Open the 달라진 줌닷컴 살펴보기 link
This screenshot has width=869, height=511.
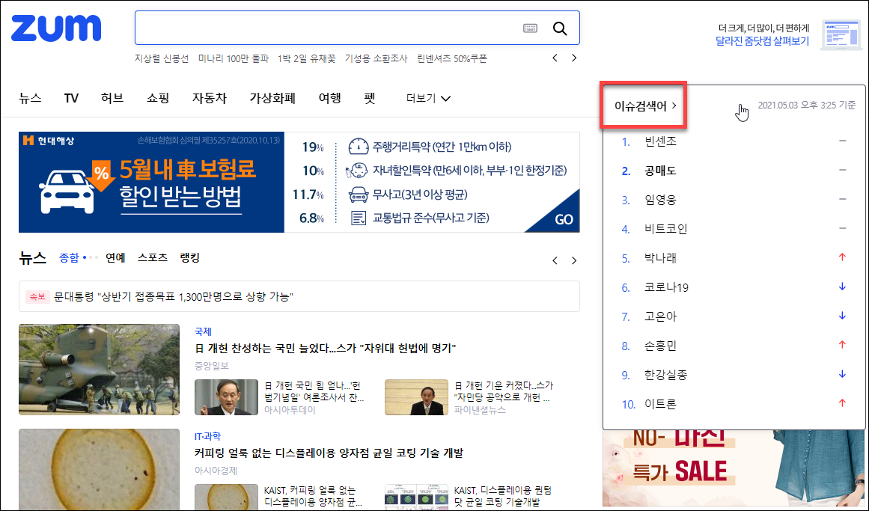click(x=762, y=41)
